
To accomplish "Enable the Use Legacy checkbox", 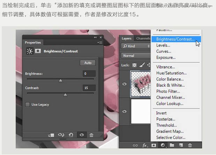I will [x=28, y=105].
